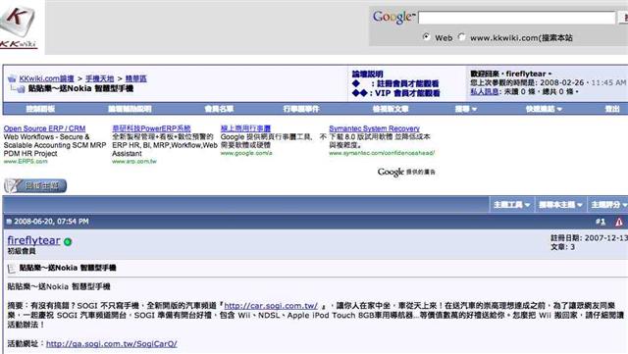Expand the thread tools dropdown
This screenshot has width=628, height=354.
tap(511, 205)
